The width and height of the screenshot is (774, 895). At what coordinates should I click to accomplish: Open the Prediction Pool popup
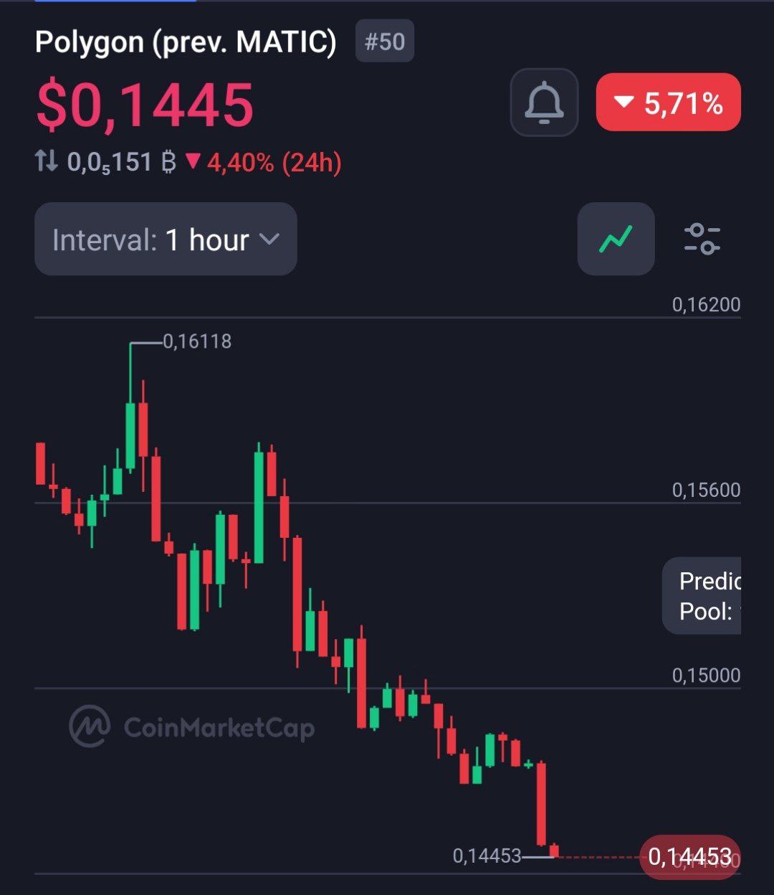(702, 596)
